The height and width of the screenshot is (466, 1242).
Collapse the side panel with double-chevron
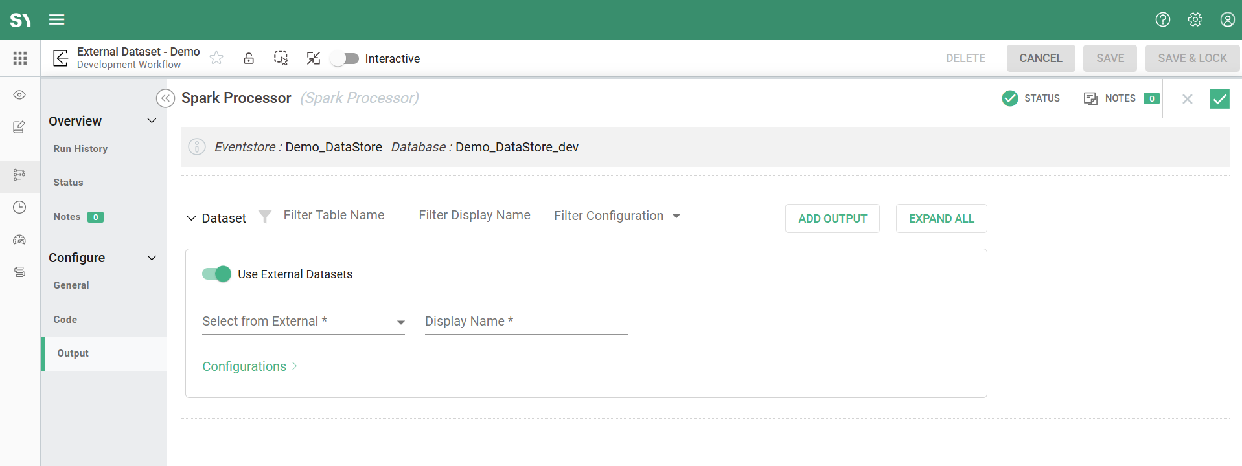pos(165,98)
